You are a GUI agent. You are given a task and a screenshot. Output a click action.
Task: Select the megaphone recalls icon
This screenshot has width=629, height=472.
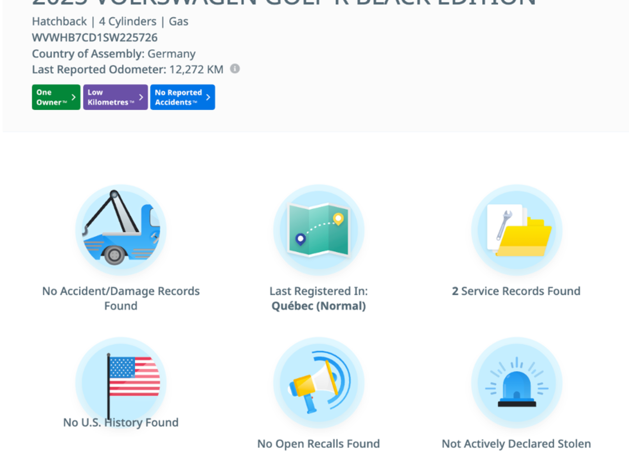coord(318,382)
